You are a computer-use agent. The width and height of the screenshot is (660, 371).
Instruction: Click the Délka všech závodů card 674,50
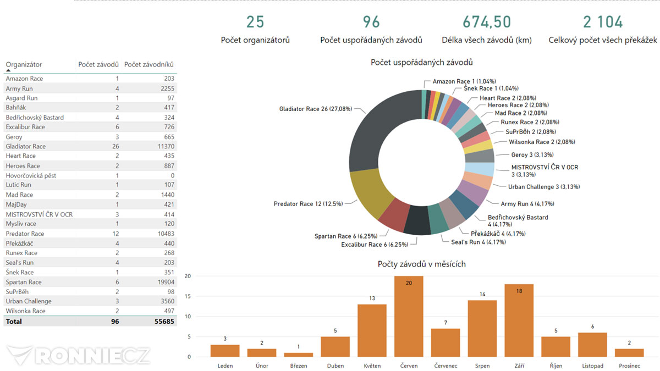click(487, 22)
